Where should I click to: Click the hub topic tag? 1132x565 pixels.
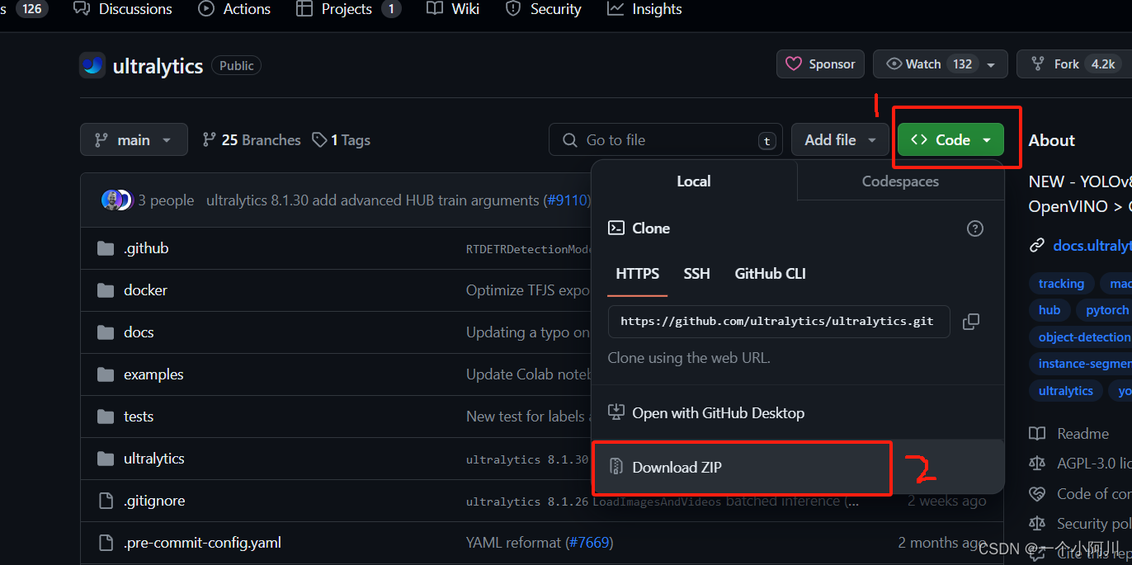[1049, 310]
